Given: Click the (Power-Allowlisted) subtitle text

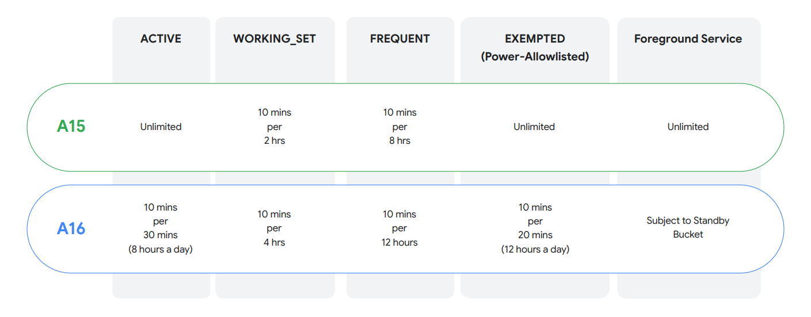Looking at the screenshot, I should [535, 56].
